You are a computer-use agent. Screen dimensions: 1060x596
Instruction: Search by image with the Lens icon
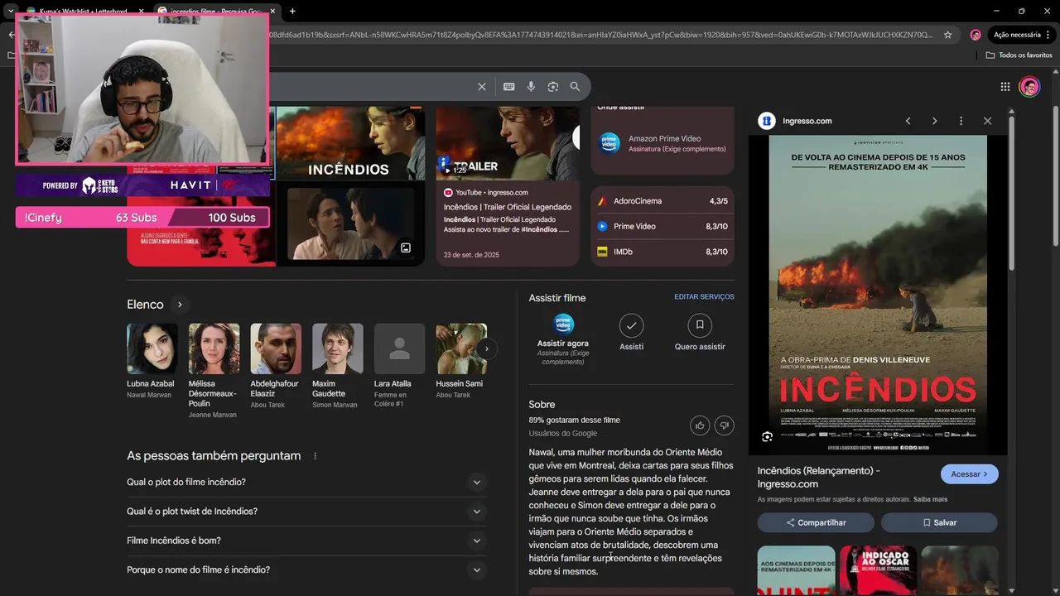click(553, 86)
